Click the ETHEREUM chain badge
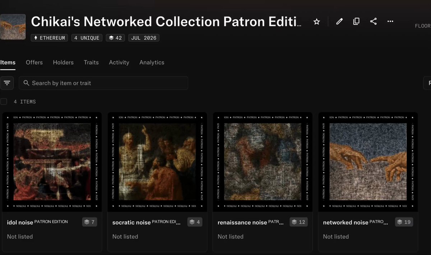The image size is (431, 255). pyautogui.click(x=50, y=38)
